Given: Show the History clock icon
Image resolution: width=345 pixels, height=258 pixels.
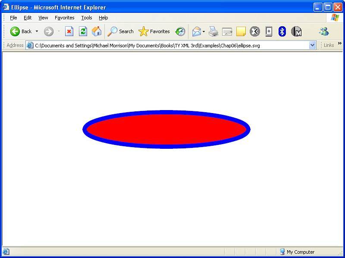Looking at the screenshot, I should pos(180,31).
